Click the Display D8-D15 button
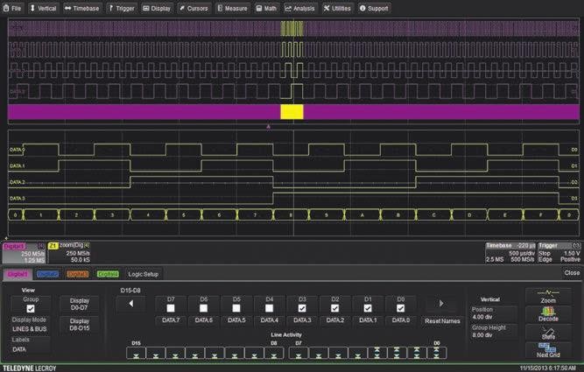This screenshot has height=372, width=584. pos(80,325)
